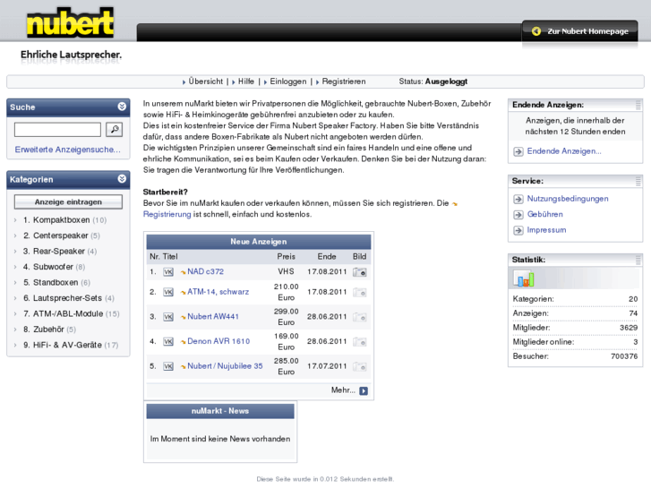This screenshot has width=651, height=488.
Task: Click the arrow icon beside Gebühren
Action: click(x=518, y=215)
